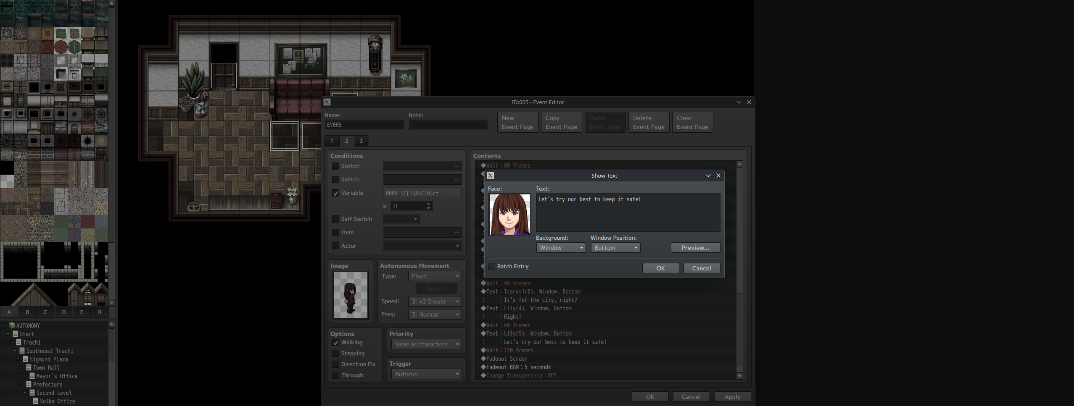This screenshot has width=1074, height=406.
Task: Open the Speed dropdown
Action: tap(435, 301)
